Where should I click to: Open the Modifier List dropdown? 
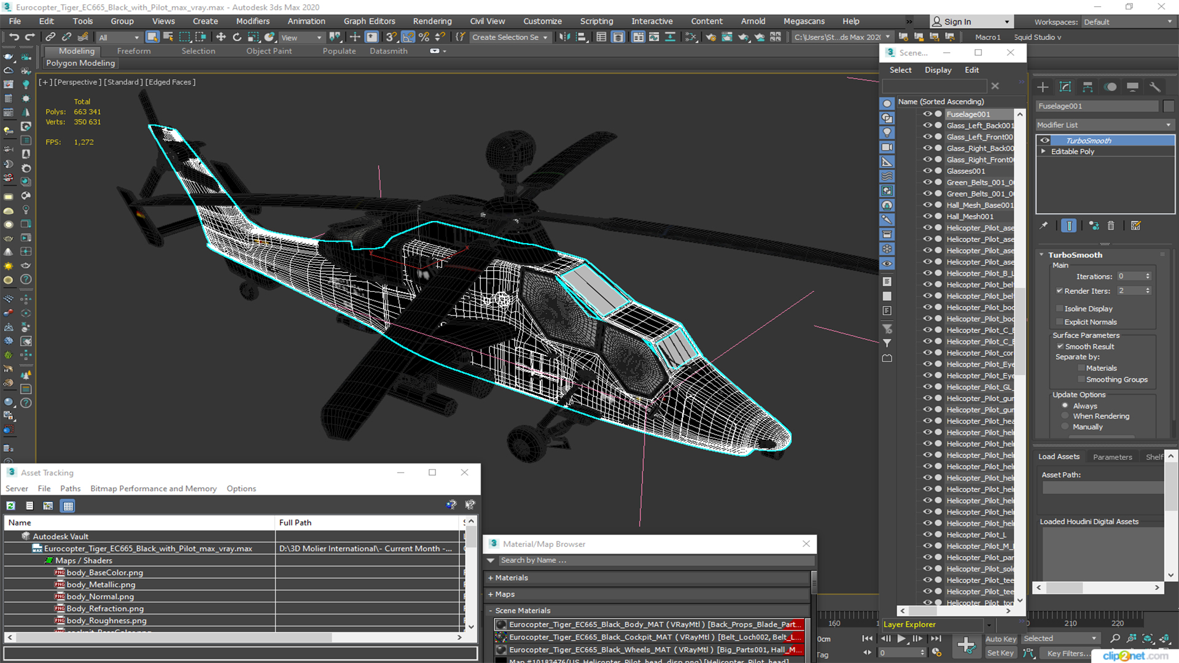pyautogui.click(x=1105, y=125)
